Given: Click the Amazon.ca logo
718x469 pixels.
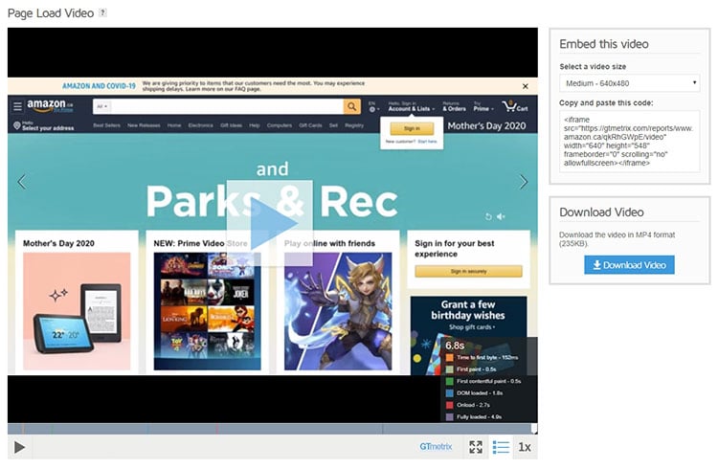Looking at the screenshot, I should 50,106.
